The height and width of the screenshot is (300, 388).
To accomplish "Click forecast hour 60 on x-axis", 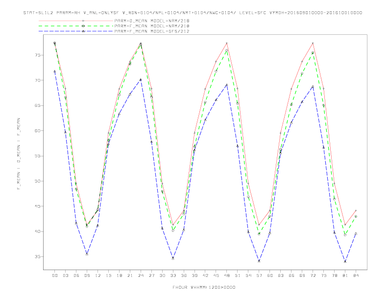I will 270,275.
